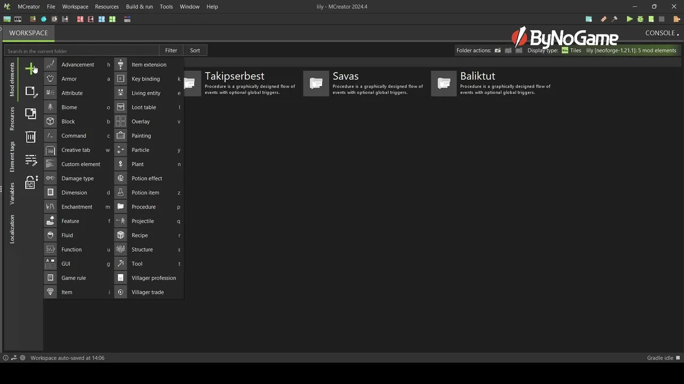Click the lock element code icon
Image resolution: width=684 pixels, height=384 pixels.
point(31,182)
